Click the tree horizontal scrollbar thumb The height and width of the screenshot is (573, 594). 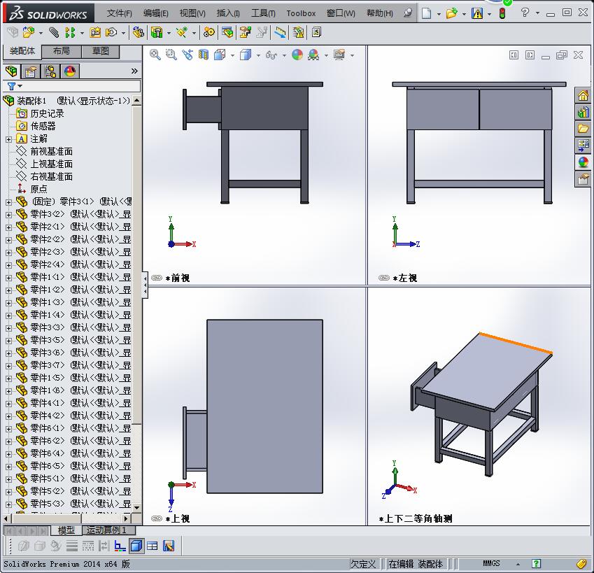tap(47, 518)
